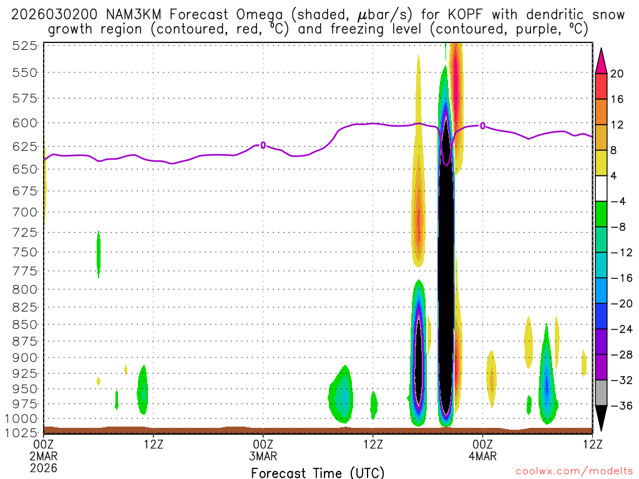Click the "-20" value on the colorbar
The height and width of the screenshot is (479, 639).
click(x=622, y=304)
